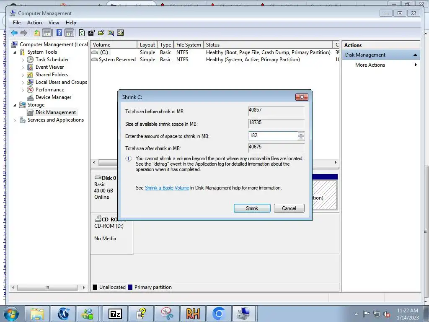The width and height of the screenshot is (429, 322).
Task: Open the Shrink a Basic Volume link
Action: click(167, 188)
